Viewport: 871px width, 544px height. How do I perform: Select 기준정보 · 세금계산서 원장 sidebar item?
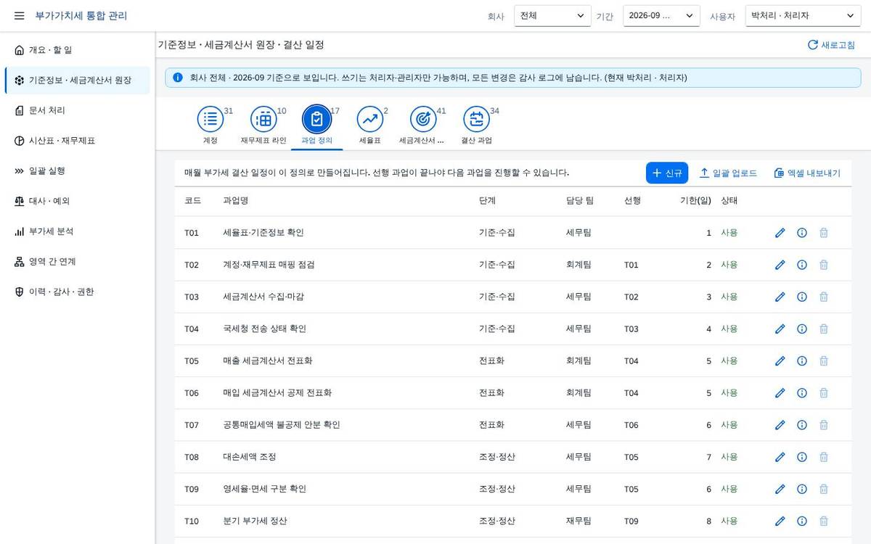tap(78, 81)
